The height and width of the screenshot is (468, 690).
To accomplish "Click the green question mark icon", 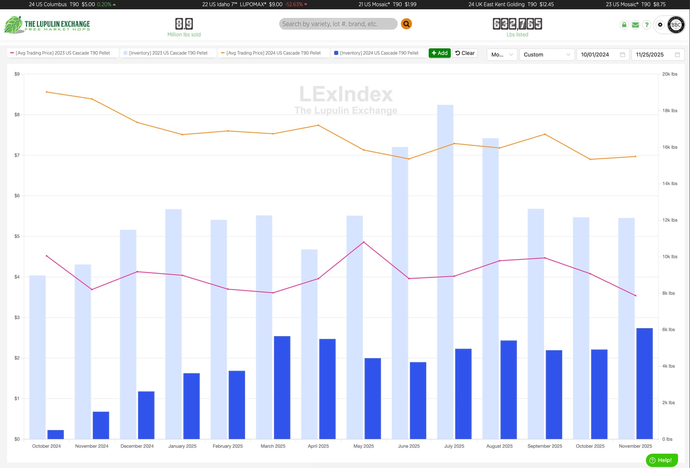I will 647,25.
